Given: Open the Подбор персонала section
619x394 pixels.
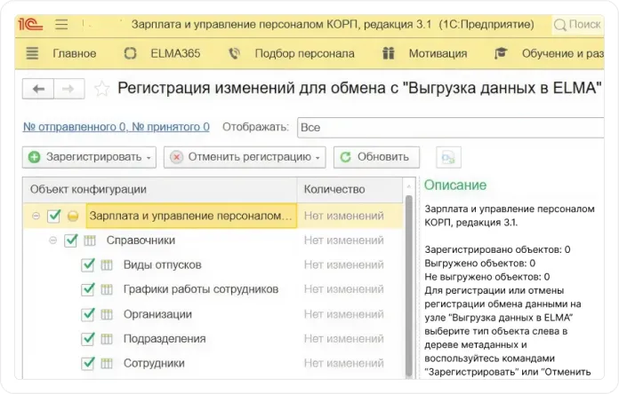Looking at the screenshot, I should coord(292,53).
